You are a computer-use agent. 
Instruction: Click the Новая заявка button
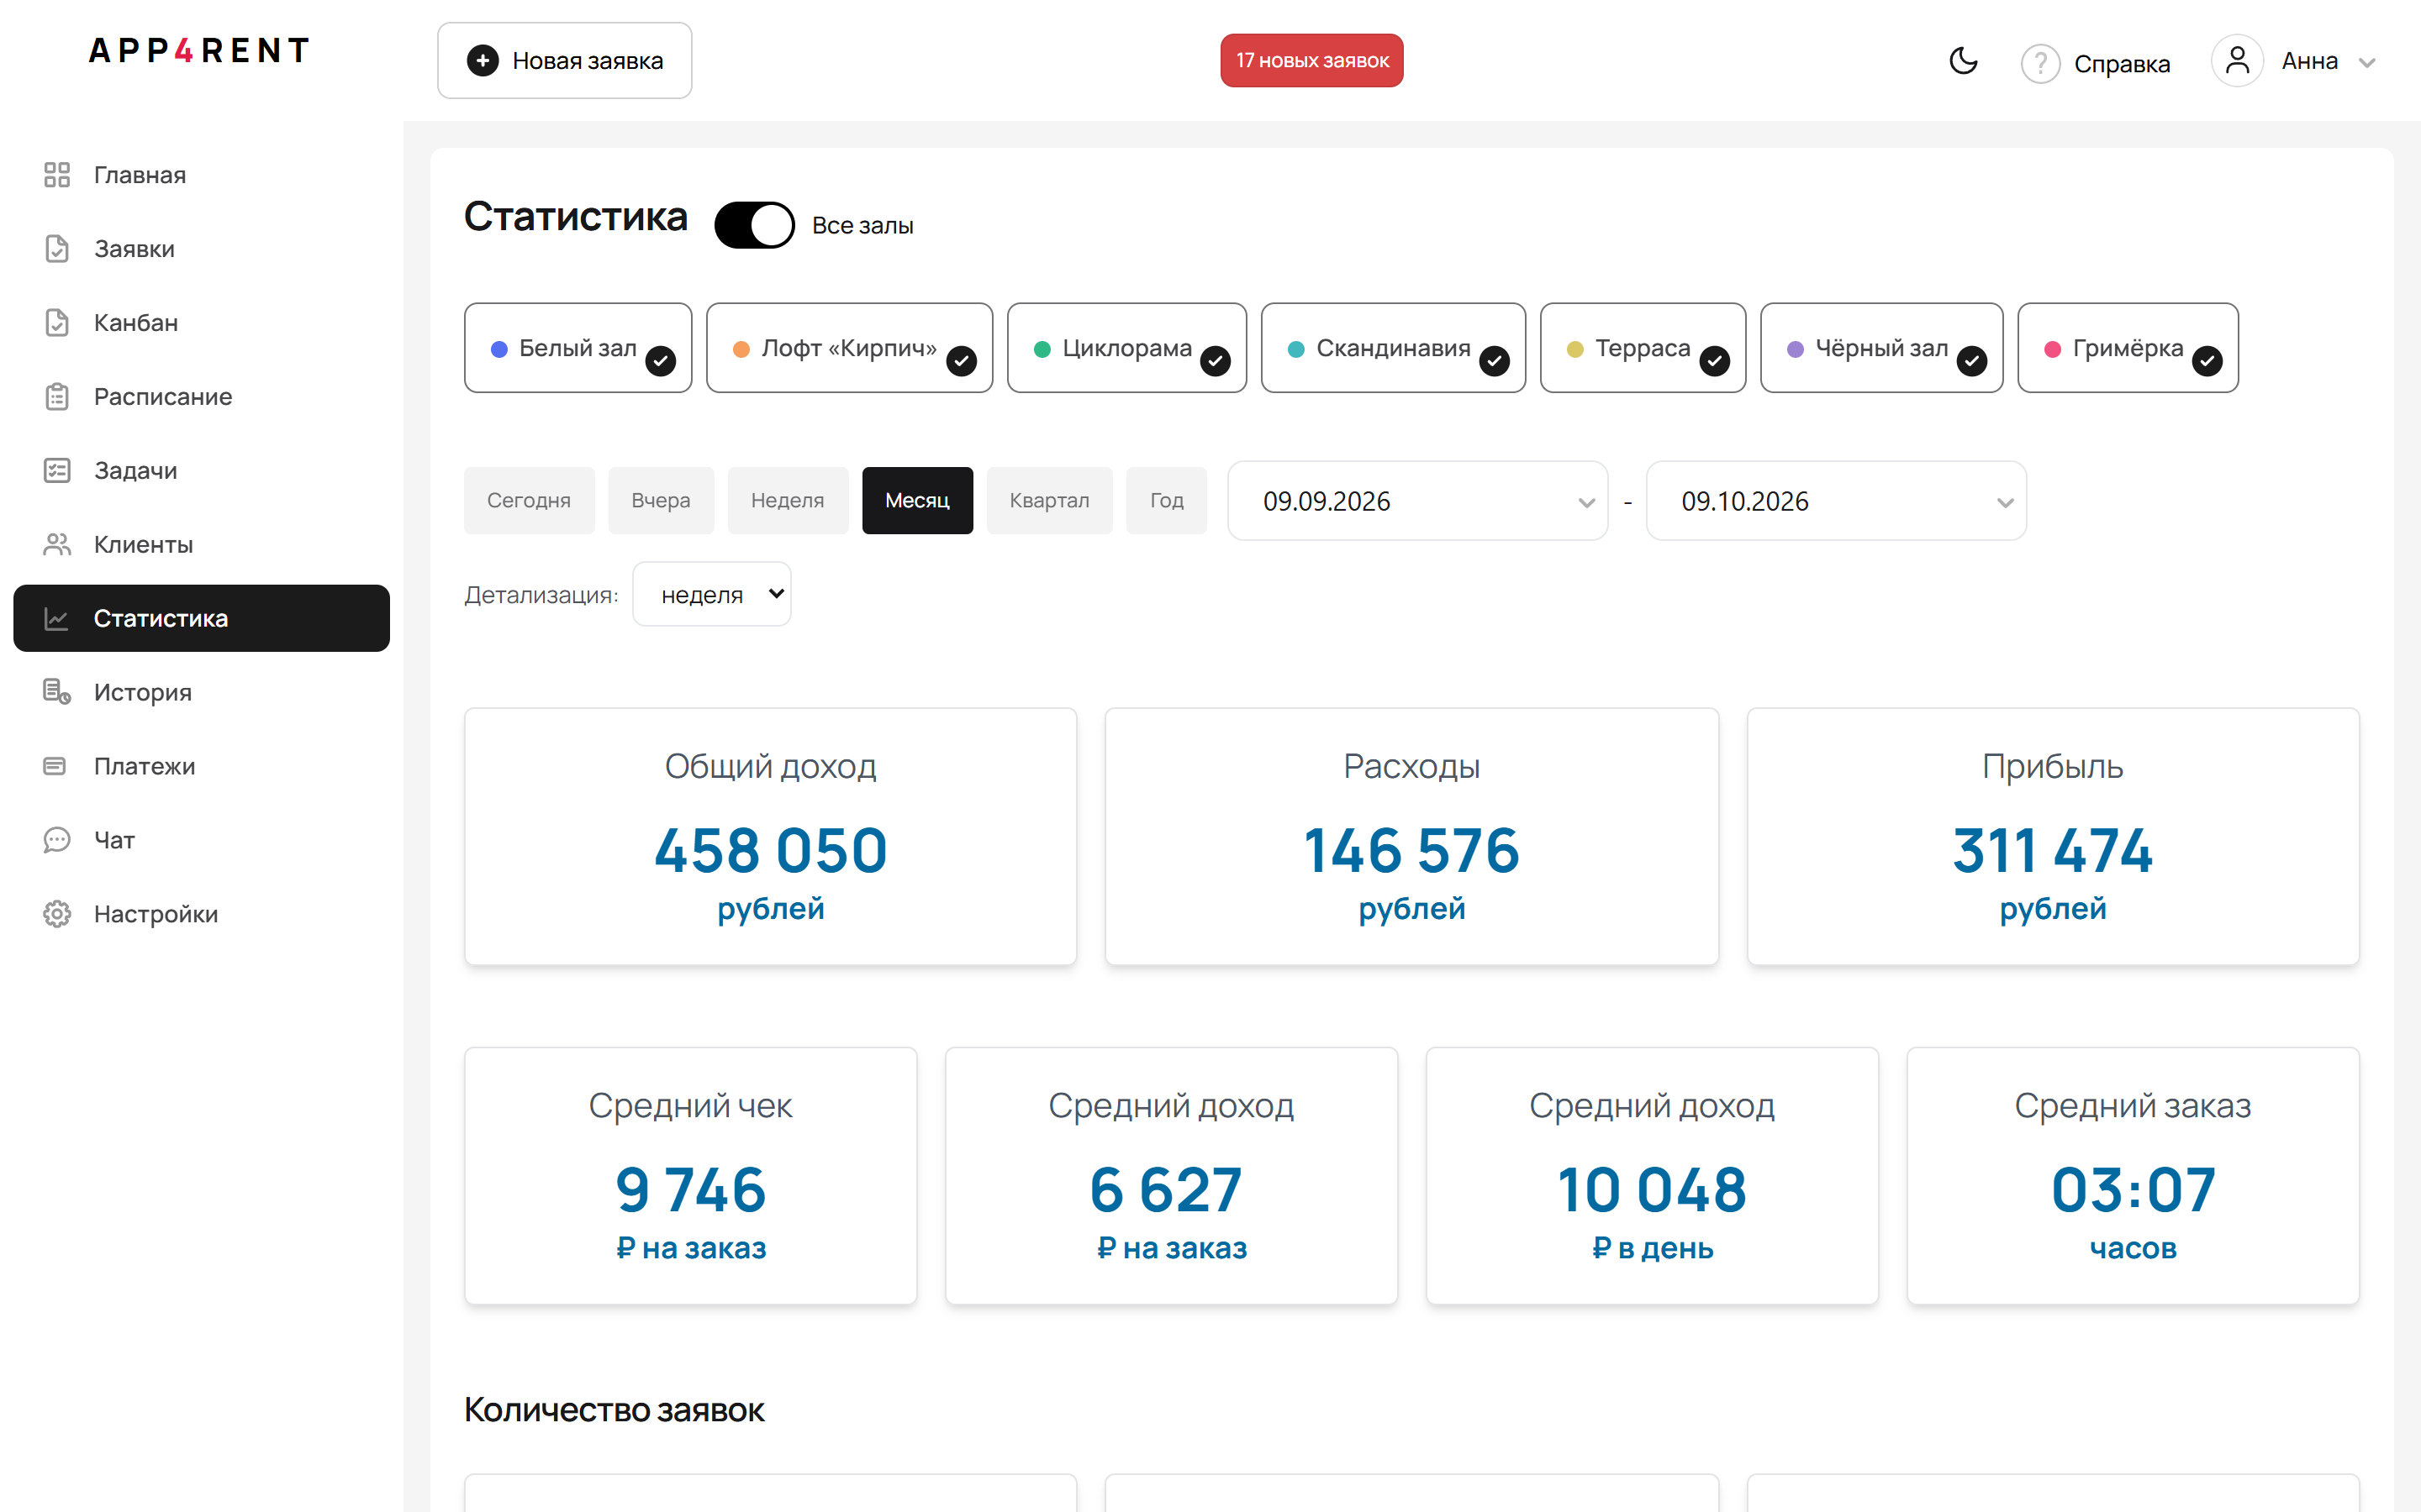pos(564,61)
